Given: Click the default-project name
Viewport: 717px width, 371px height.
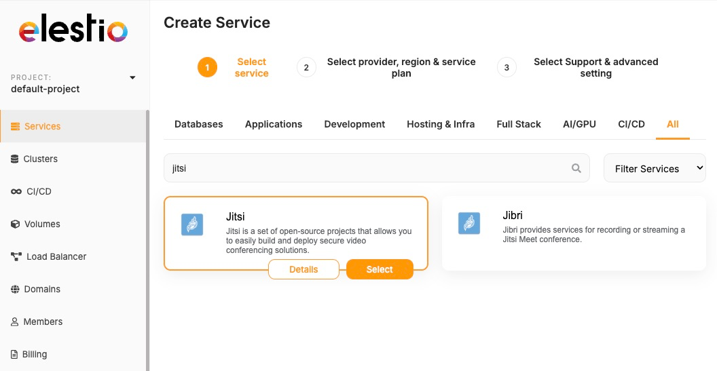Looking at the screenshot, I should point(45,89).
